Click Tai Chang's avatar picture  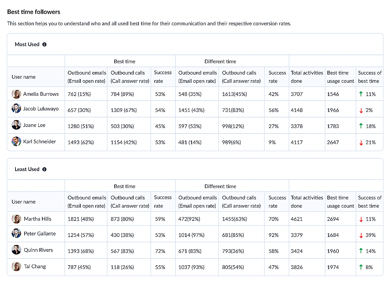tap(16, 266)
